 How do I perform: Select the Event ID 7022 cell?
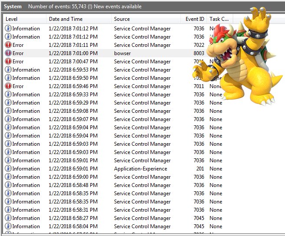pyautogui.click(x=199, y=45)
